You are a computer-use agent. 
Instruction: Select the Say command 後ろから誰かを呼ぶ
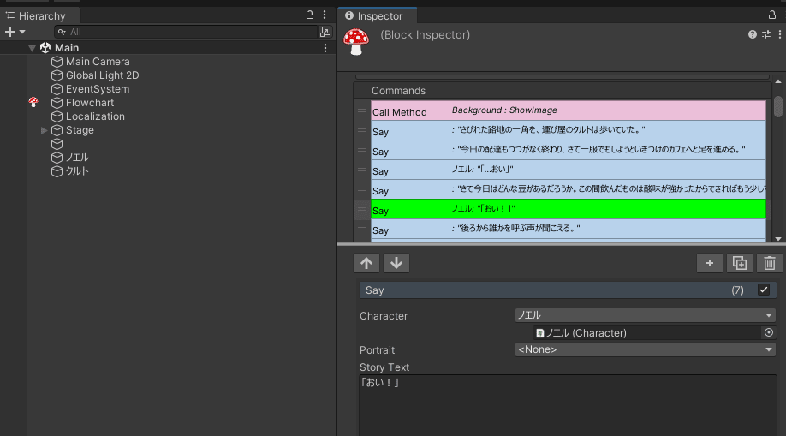(569, 229)
